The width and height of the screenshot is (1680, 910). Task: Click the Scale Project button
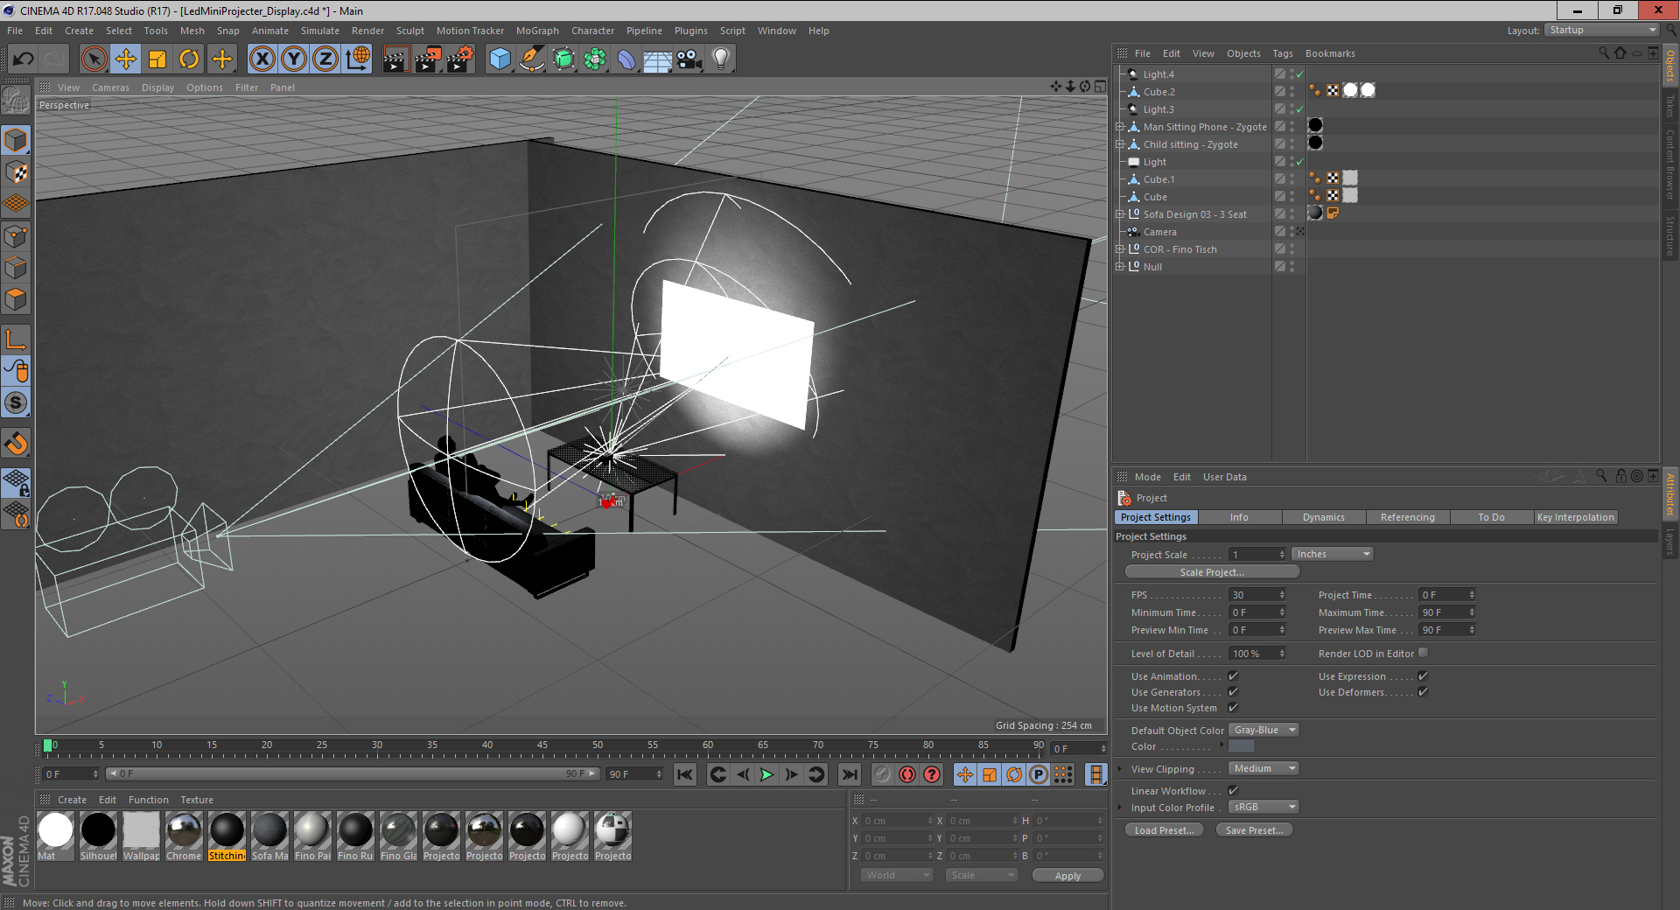(1211, 572)
